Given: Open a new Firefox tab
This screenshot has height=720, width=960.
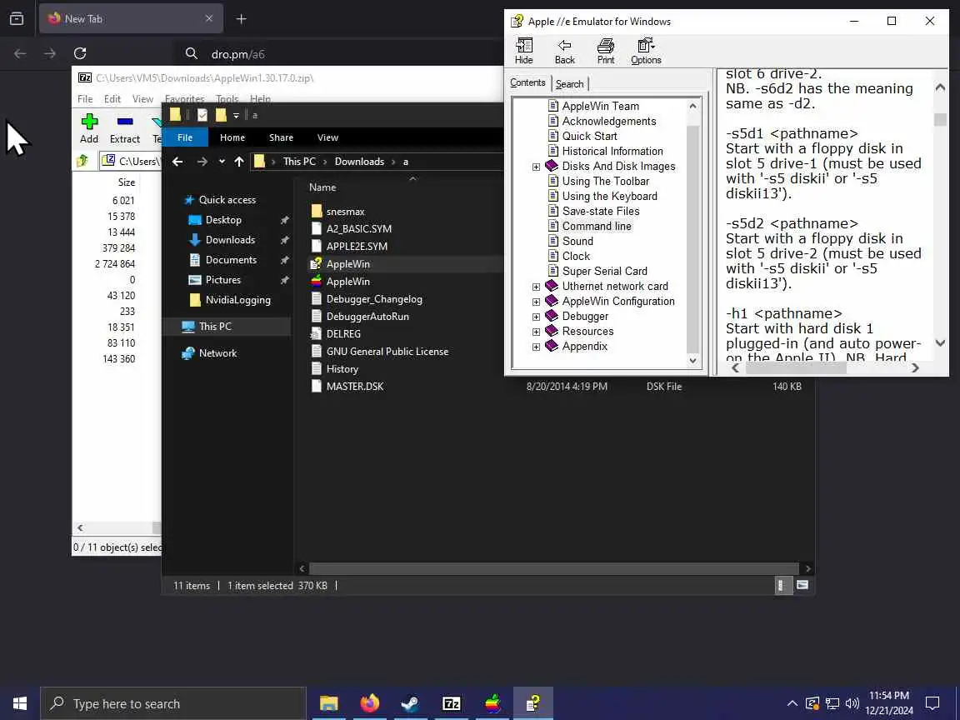Looking at the screenshot, I should tap(241, 19).
